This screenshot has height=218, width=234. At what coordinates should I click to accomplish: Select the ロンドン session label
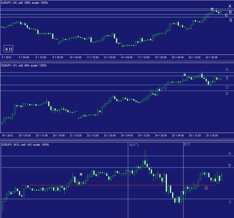(x=134, y=145)
